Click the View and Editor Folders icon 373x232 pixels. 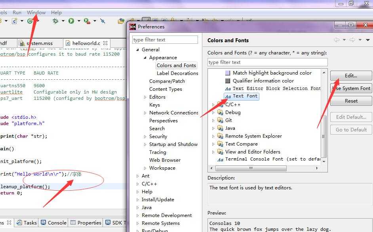coord(220,152)
